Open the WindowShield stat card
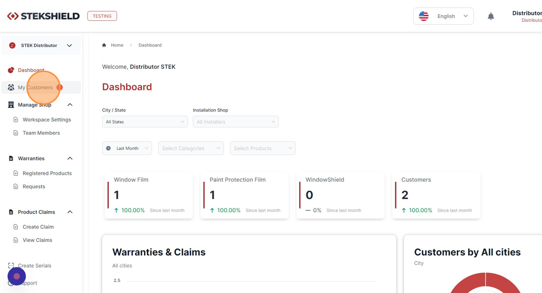 tap(341, 195)
